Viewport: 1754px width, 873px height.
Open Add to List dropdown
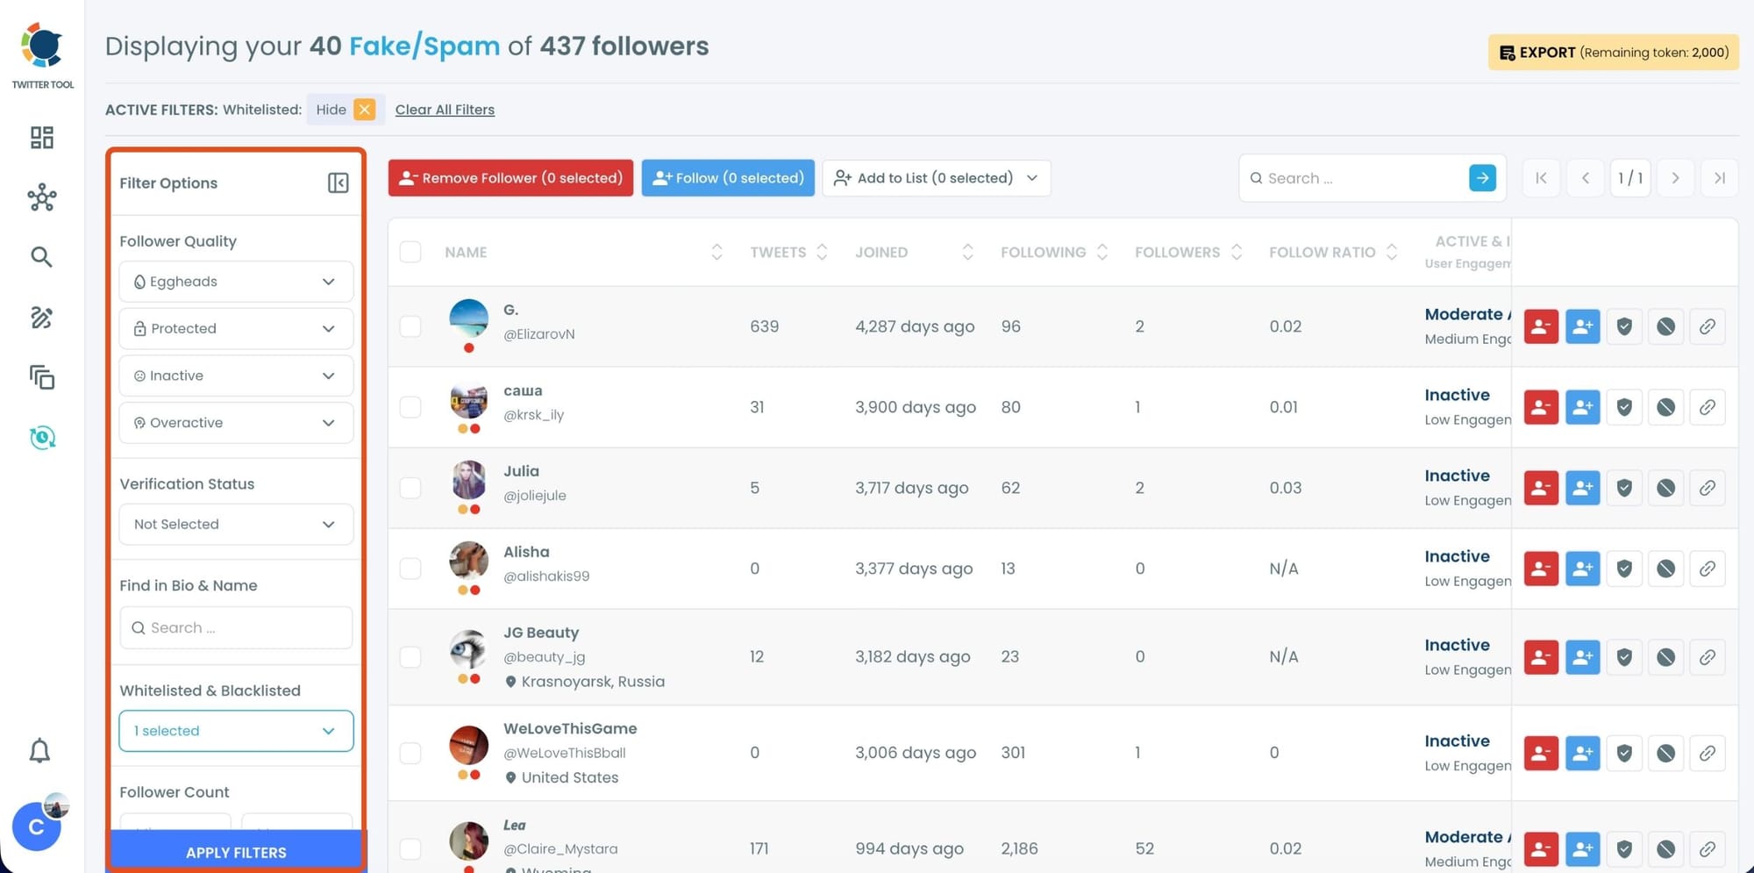[x=936, y=178]
